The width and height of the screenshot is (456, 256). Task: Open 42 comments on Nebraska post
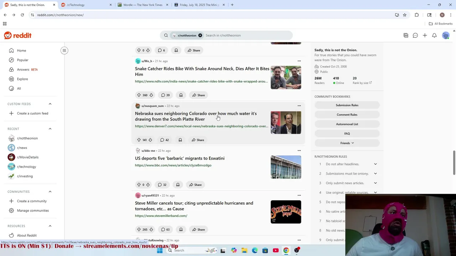coord(165,140)
